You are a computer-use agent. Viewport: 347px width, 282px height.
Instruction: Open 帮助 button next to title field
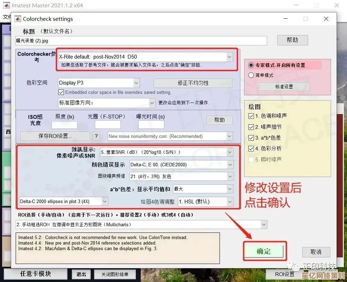[x=292, y=40]
